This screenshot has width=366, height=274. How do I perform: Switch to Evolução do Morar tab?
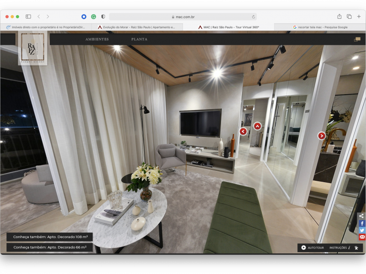(137, 27)
